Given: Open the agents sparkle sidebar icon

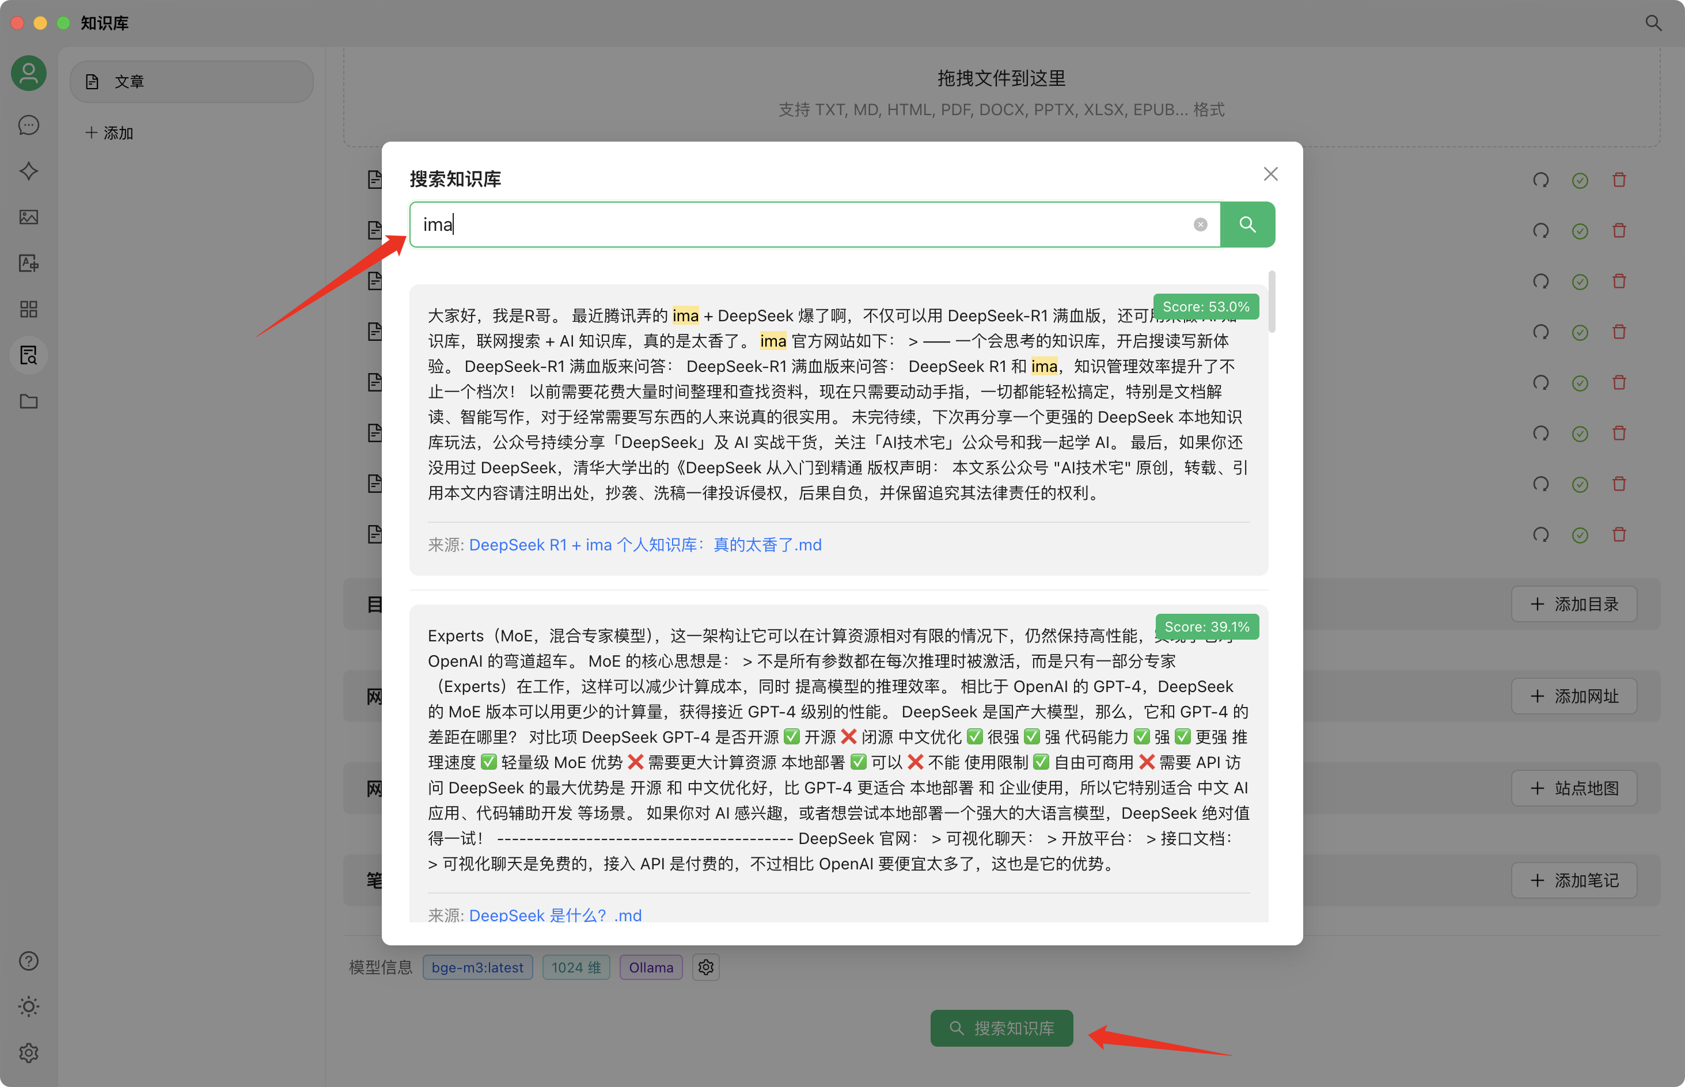Looking at the screenshot, I should click(28, 171).
